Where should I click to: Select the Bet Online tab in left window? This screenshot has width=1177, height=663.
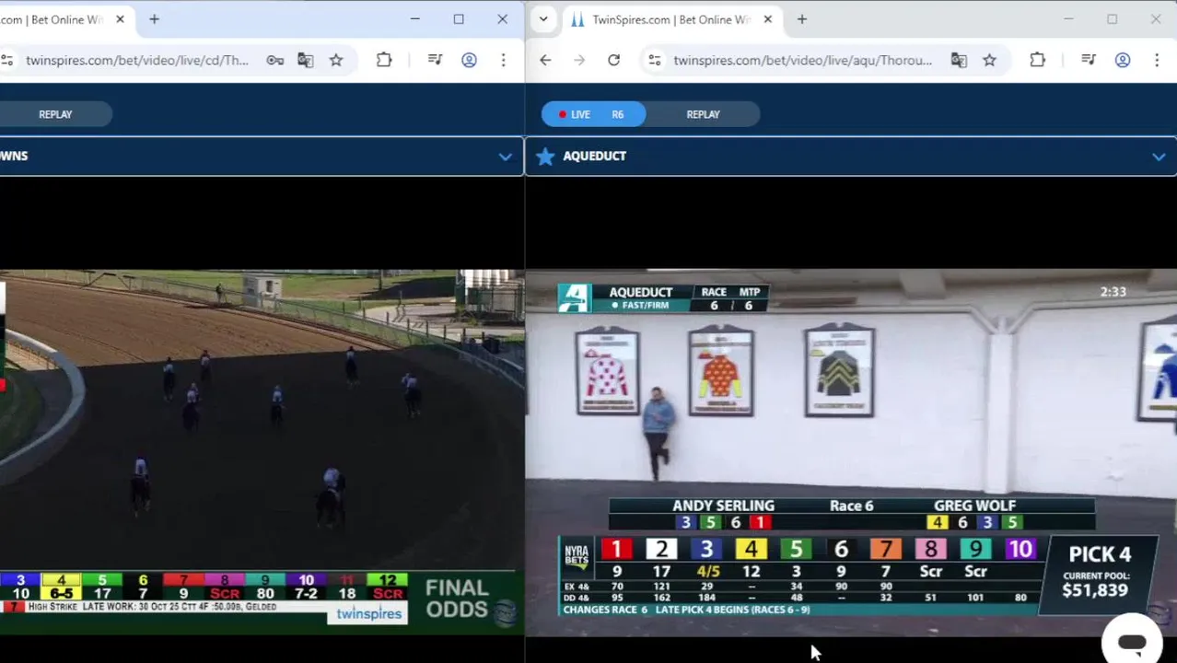point(64,19)
